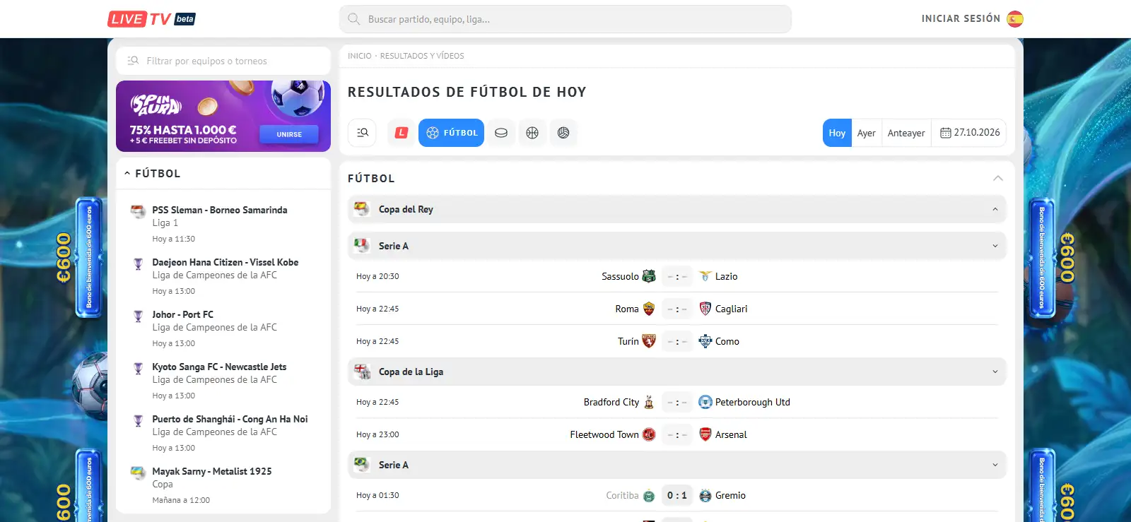Go to INICIO breadcrumb link

pos(360,56)
